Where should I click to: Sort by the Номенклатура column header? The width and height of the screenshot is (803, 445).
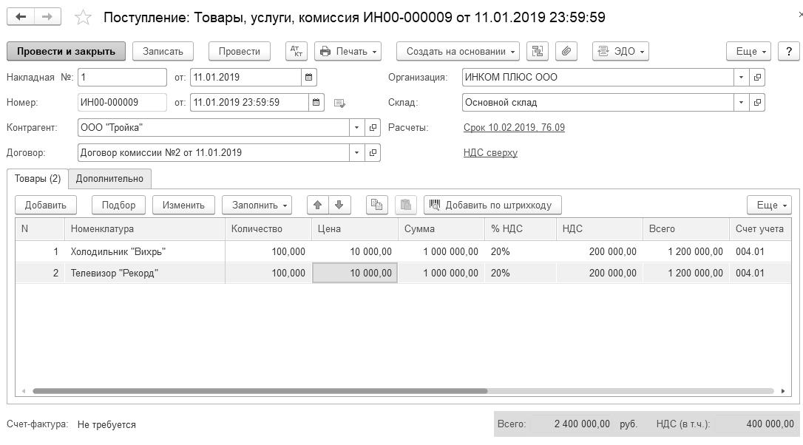pyautogui.click(x=144, y=229)
